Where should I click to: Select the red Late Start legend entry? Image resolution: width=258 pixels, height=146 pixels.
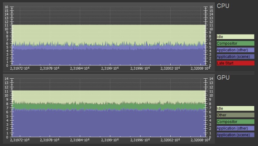coord(235,63)
